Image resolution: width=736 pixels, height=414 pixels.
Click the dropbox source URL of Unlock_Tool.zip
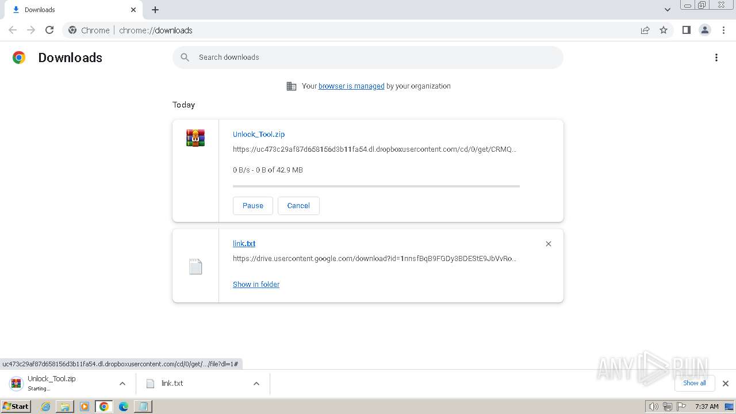tap(374, 149)
